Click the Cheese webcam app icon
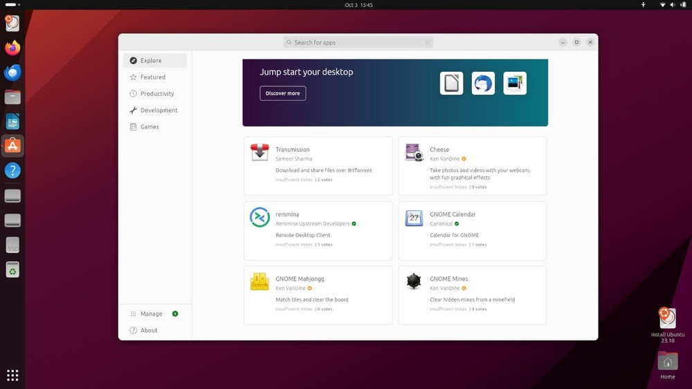692x389 pixels. click(414, 153)
